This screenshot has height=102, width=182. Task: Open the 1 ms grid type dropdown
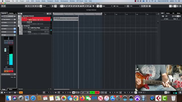click(119, 6)
